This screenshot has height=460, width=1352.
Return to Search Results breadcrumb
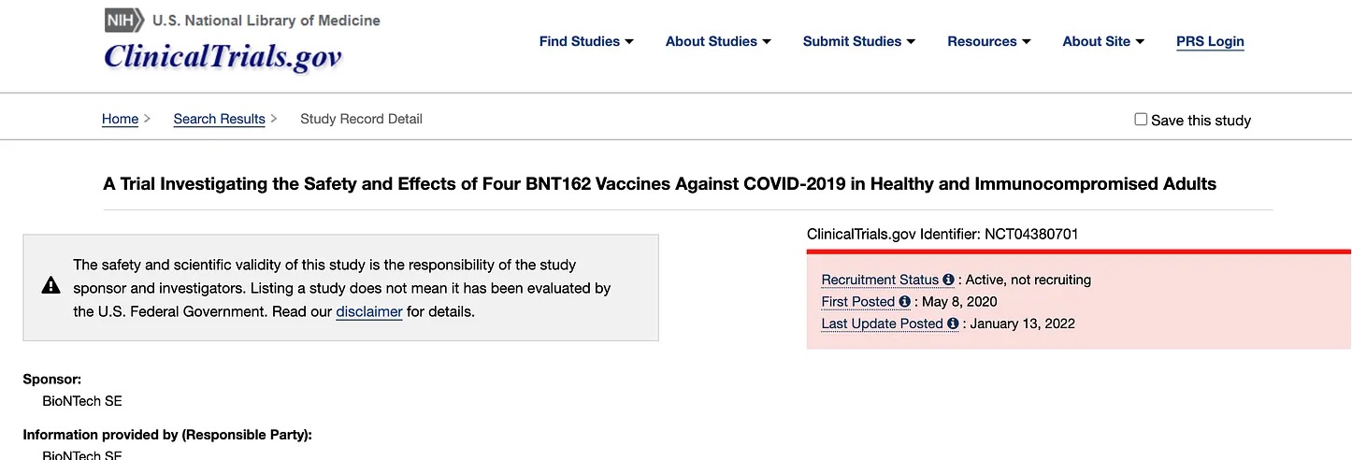click(x=219, y=119)
